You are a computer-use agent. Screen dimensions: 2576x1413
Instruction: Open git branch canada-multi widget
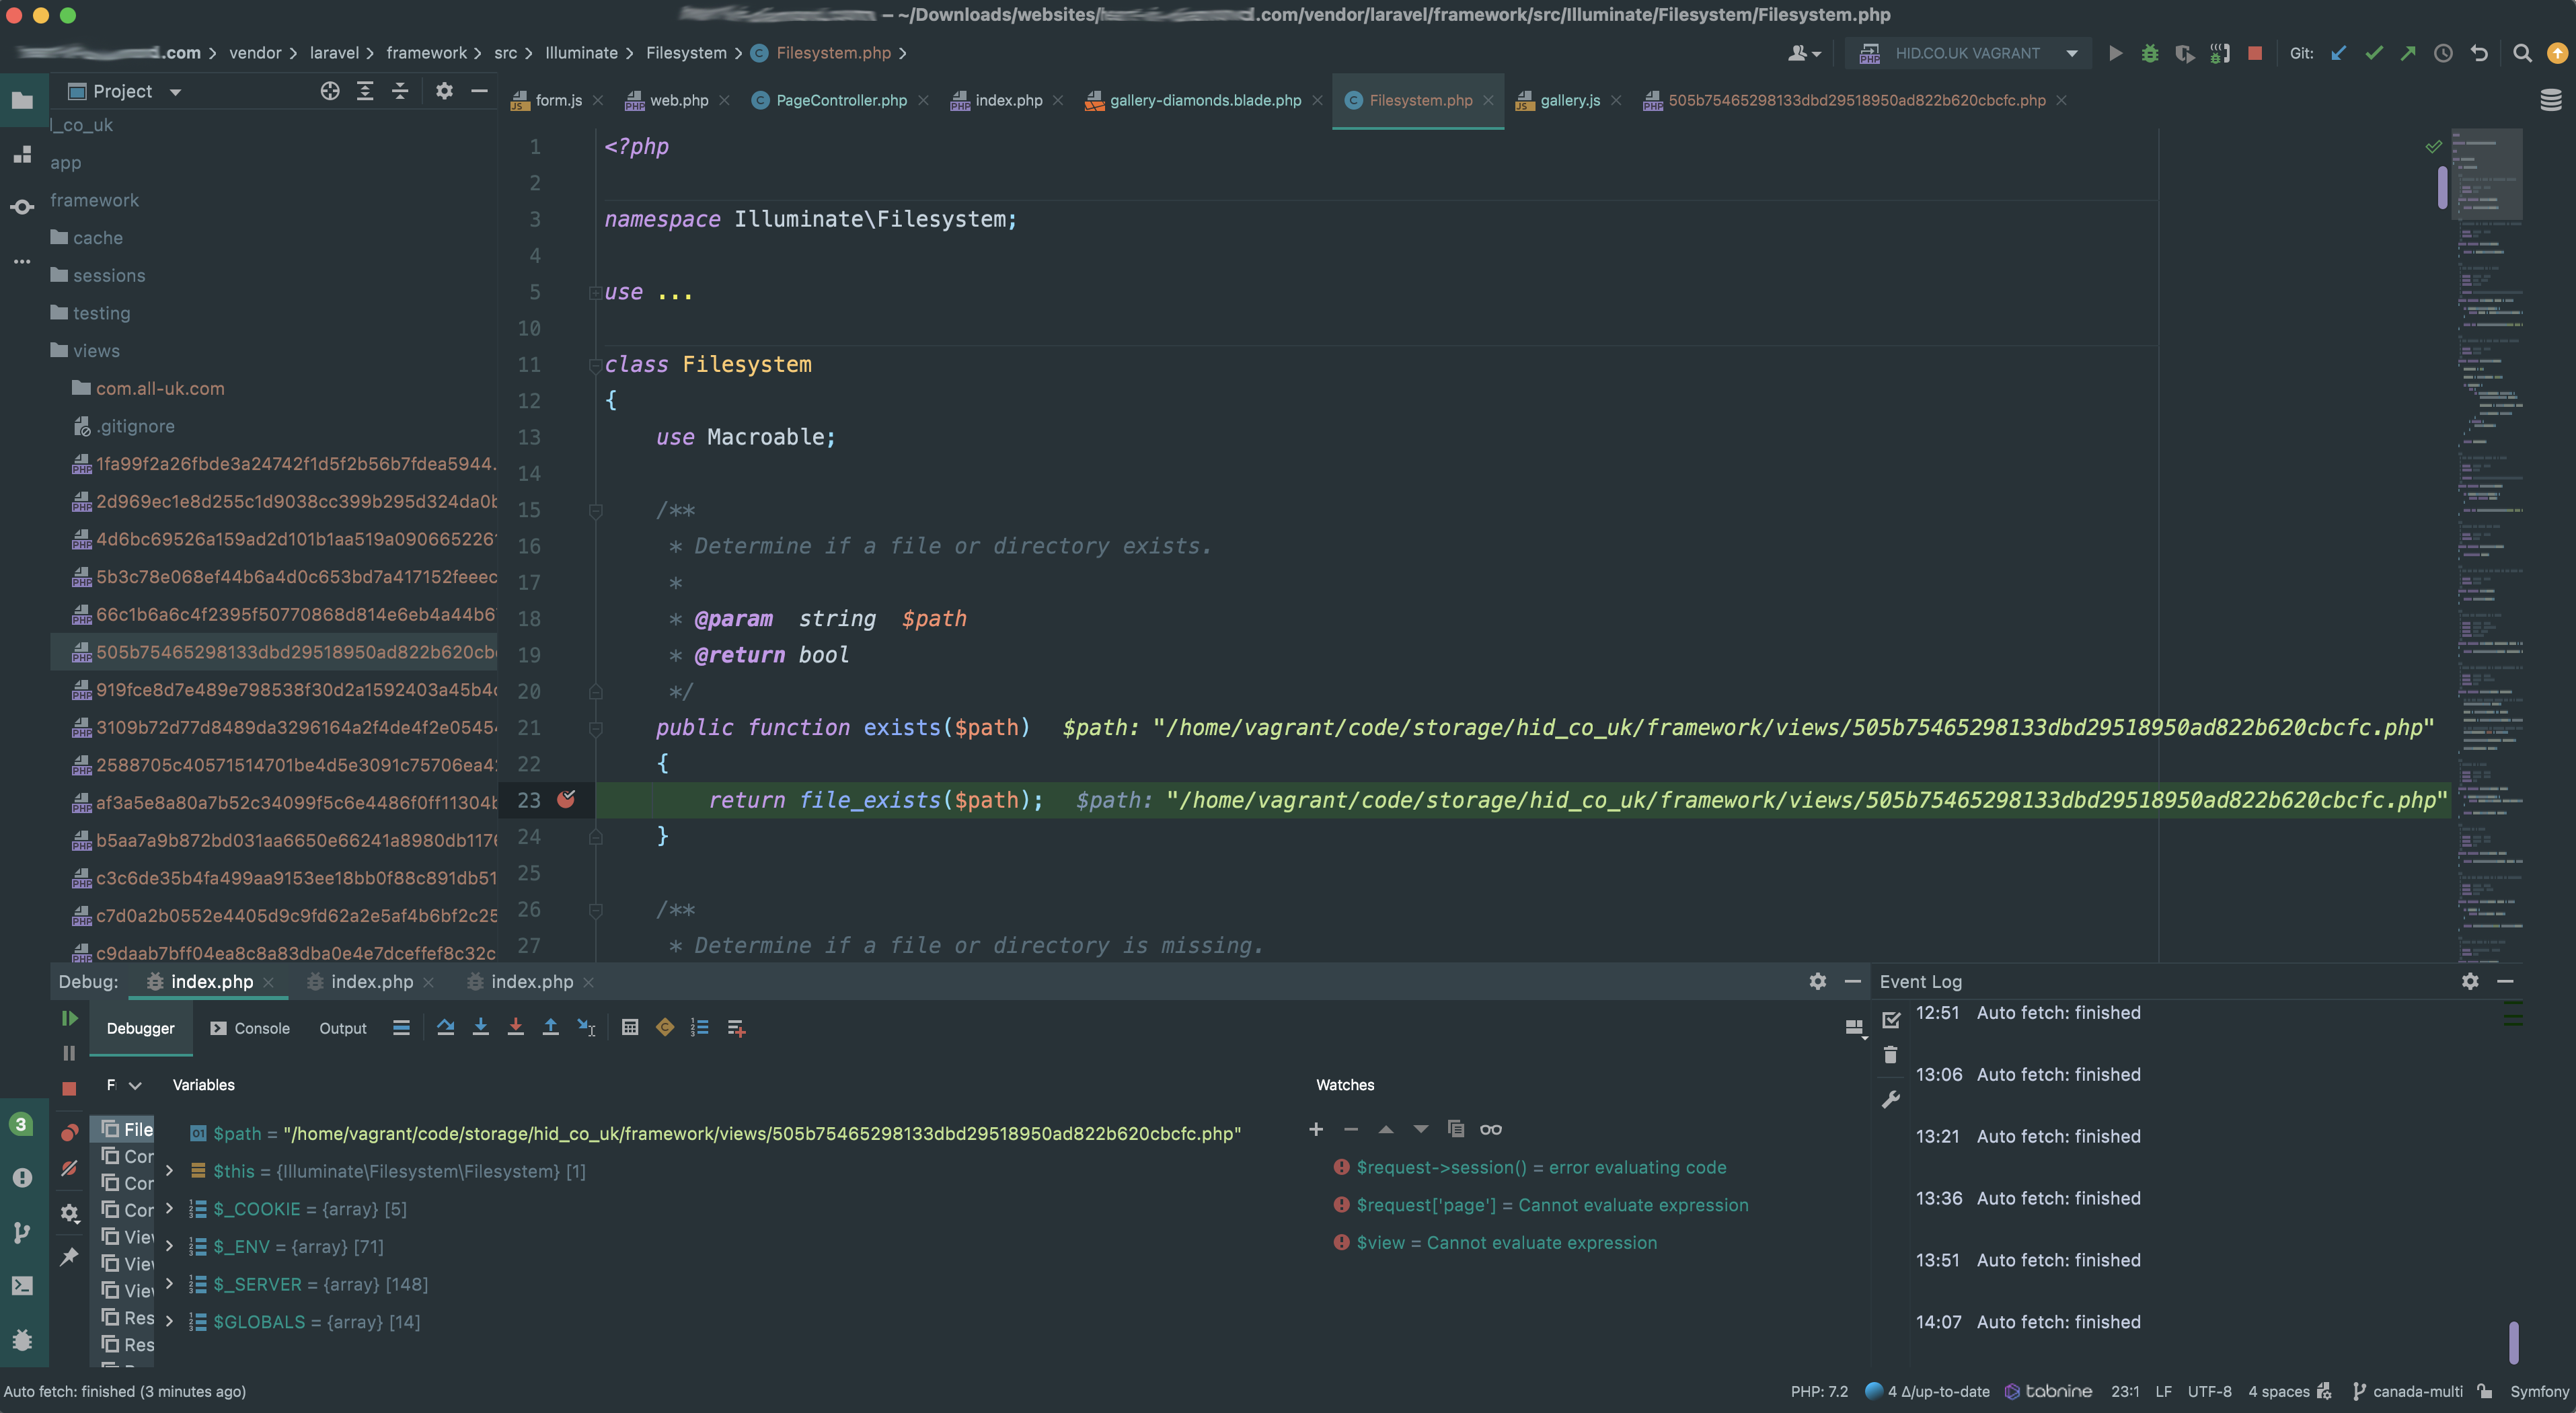(2408, 1391)
